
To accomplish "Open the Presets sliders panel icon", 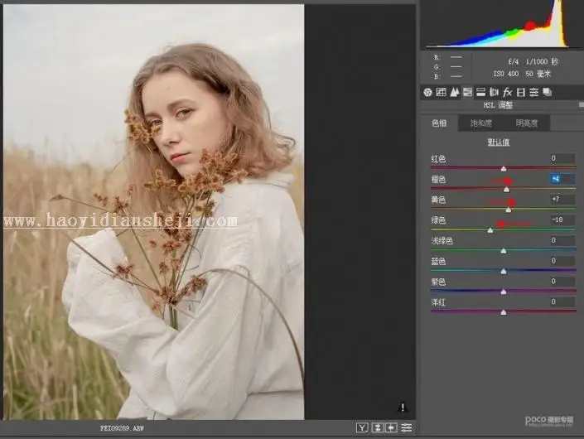I will [534, 92].
